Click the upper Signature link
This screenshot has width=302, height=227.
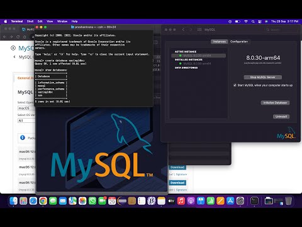(x=181, y=175)
